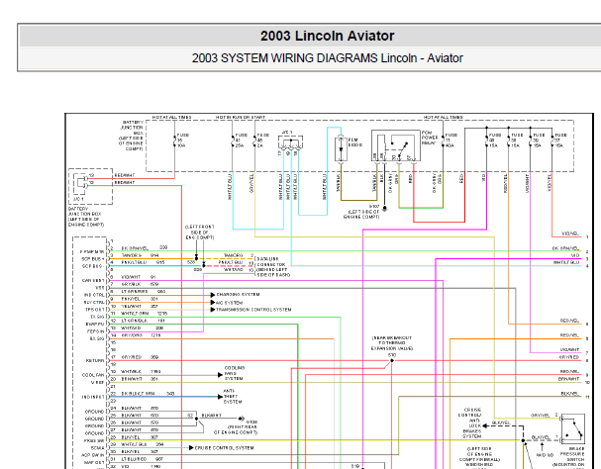Click the A/C System arrow marker
The image size is (601, 469).
(213, 303)
